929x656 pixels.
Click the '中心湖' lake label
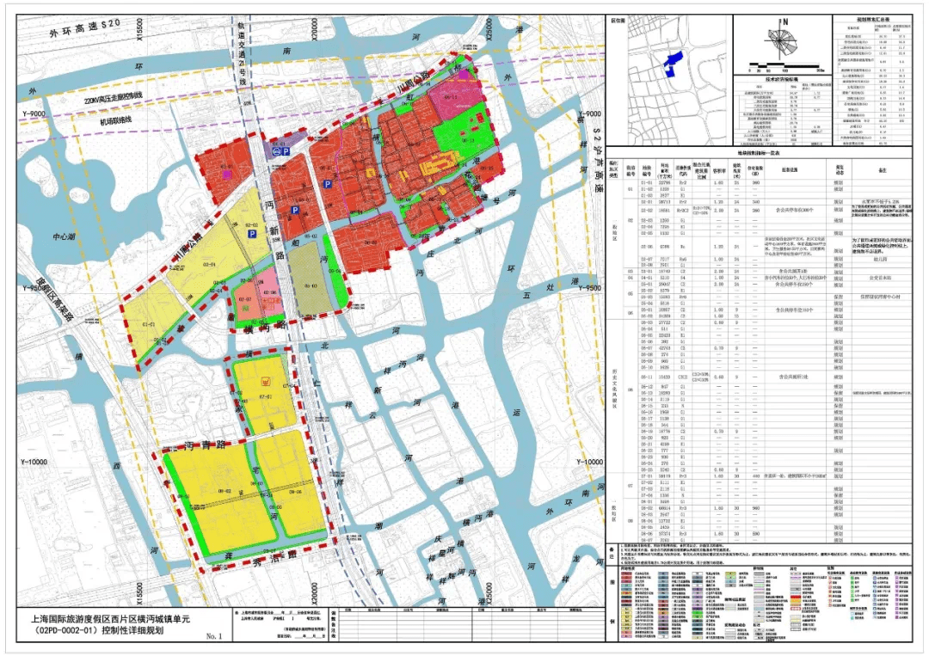[x=63, y=236]
